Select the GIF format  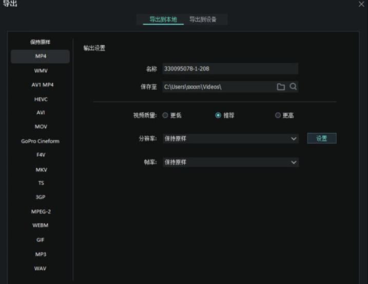click(41, 240)
